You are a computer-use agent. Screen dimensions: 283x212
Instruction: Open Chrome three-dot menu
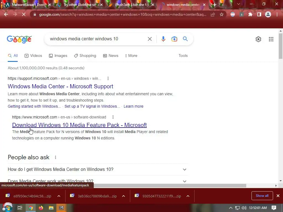(277, 14)
